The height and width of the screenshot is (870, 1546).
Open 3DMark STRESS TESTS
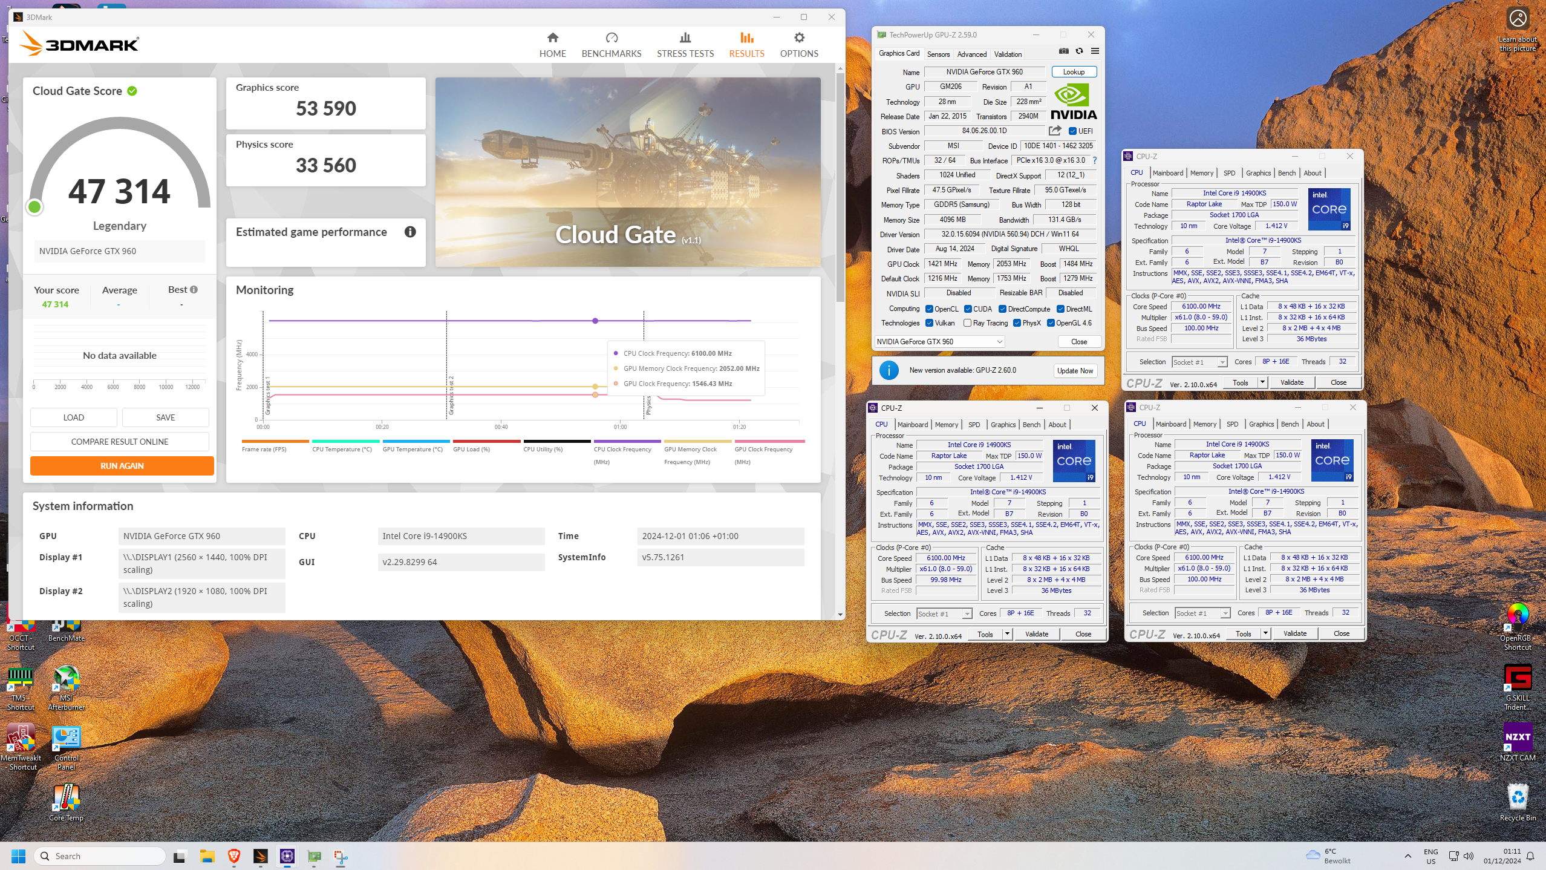click(685, 45)
